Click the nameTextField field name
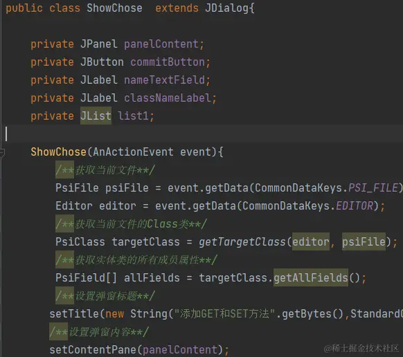This screenshot has height=357, width=403. click(x=165, y=80)
